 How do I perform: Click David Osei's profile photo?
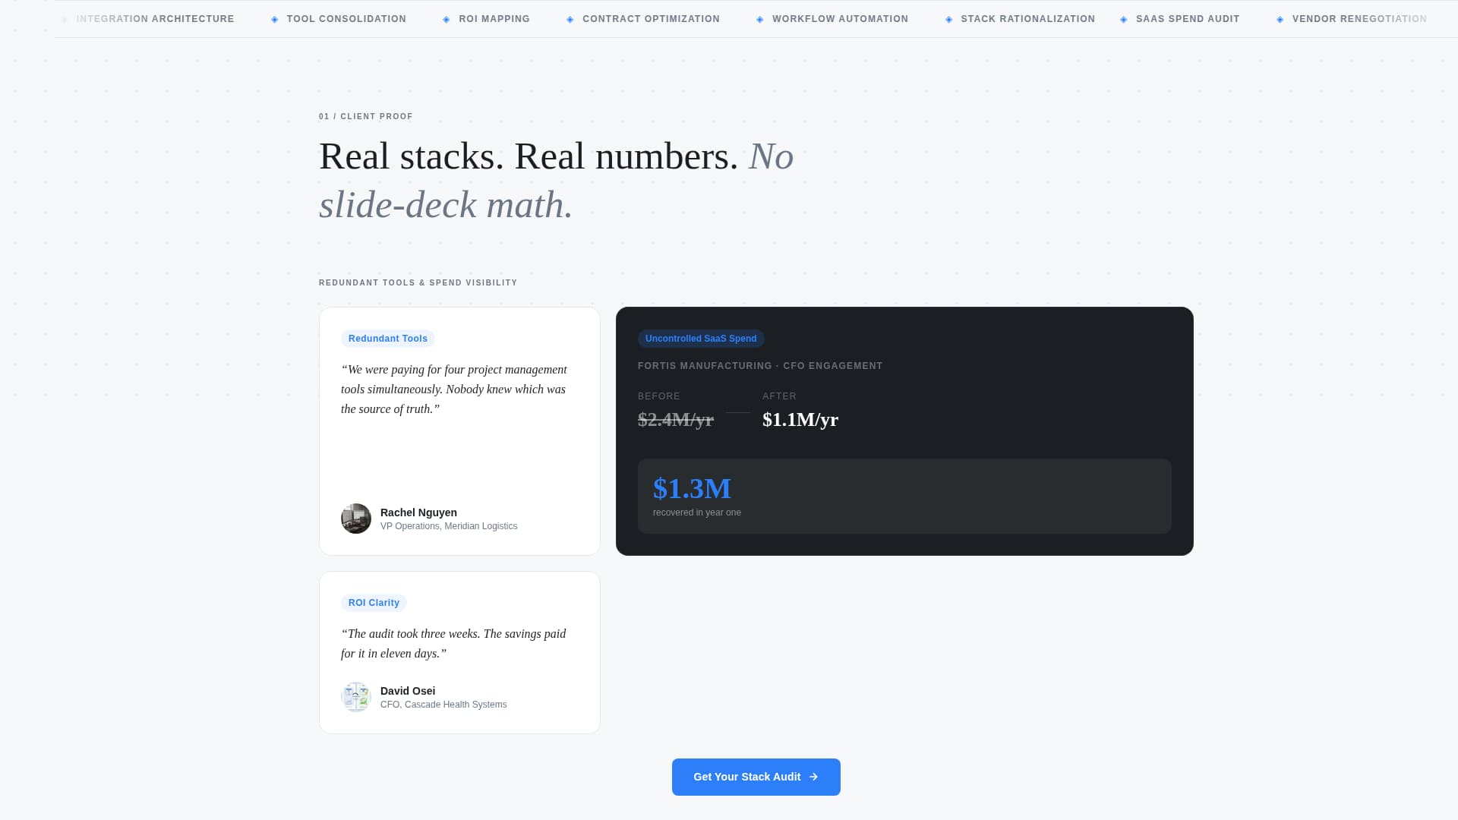(x=355, y=697)
